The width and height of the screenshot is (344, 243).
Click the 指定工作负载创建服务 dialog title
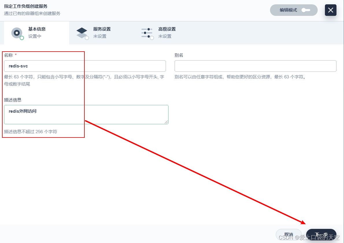[26, 6]
